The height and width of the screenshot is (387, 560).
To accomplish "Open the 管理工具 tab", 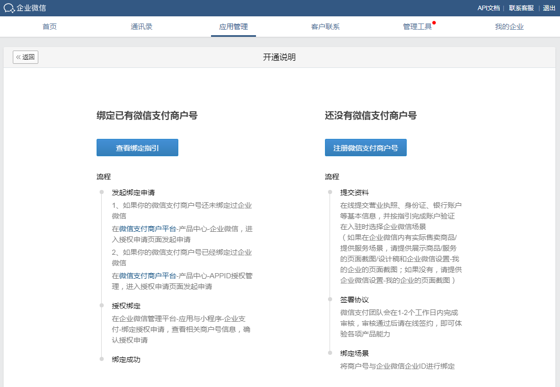I will [x=417, y=27].
